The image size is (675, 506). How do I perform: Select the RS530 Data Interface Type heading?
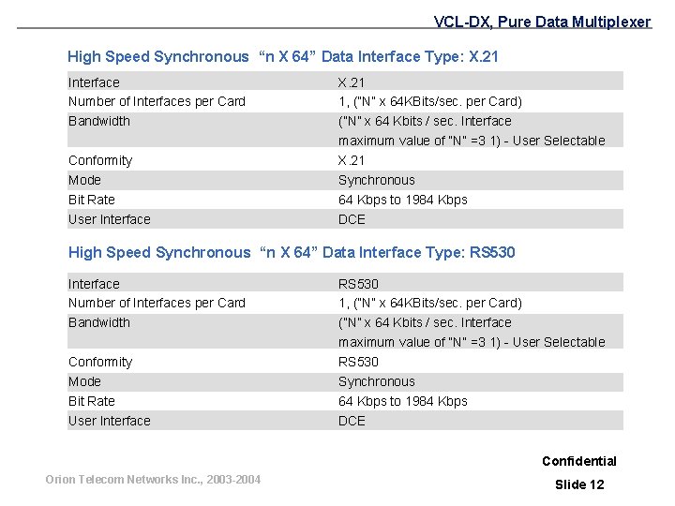pos(292,253)
